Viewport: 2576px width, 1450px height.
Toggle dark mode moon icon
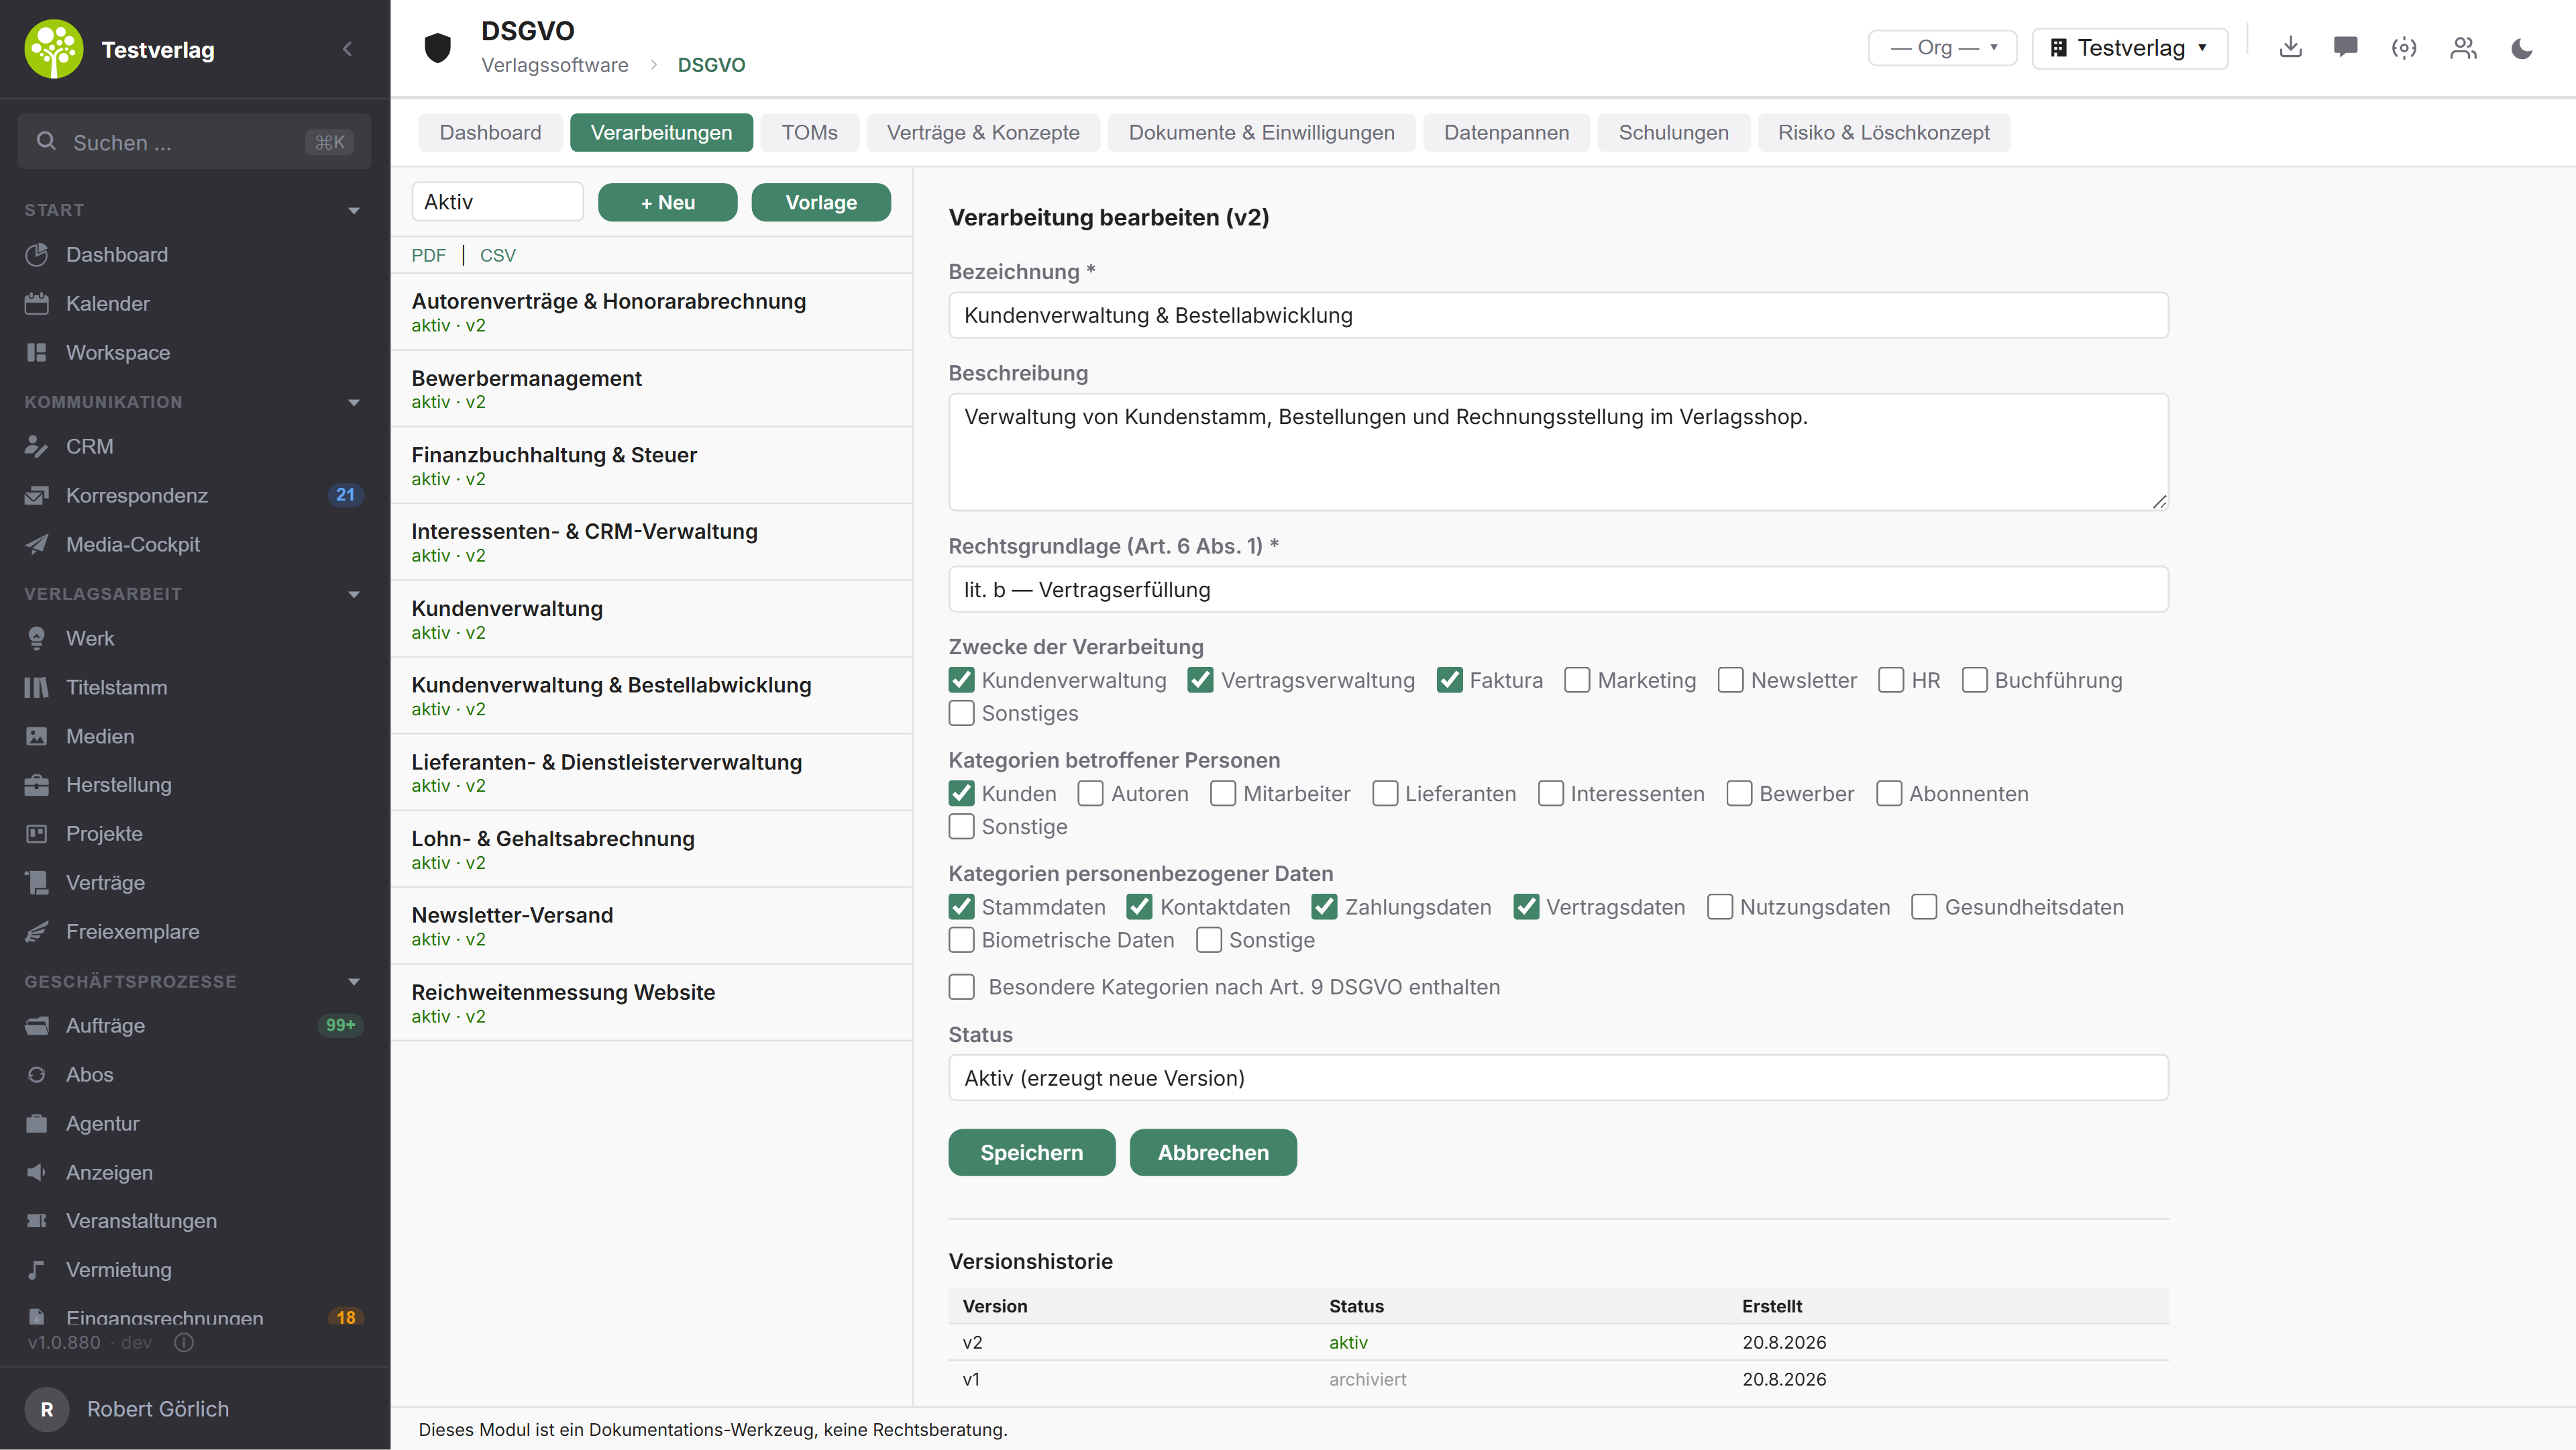coord(2522,47)
